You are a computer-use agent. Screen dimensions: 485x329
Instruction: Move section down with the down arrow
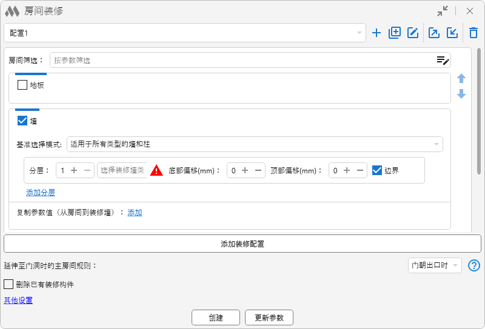pyautogui.click(x=461, y=94)
